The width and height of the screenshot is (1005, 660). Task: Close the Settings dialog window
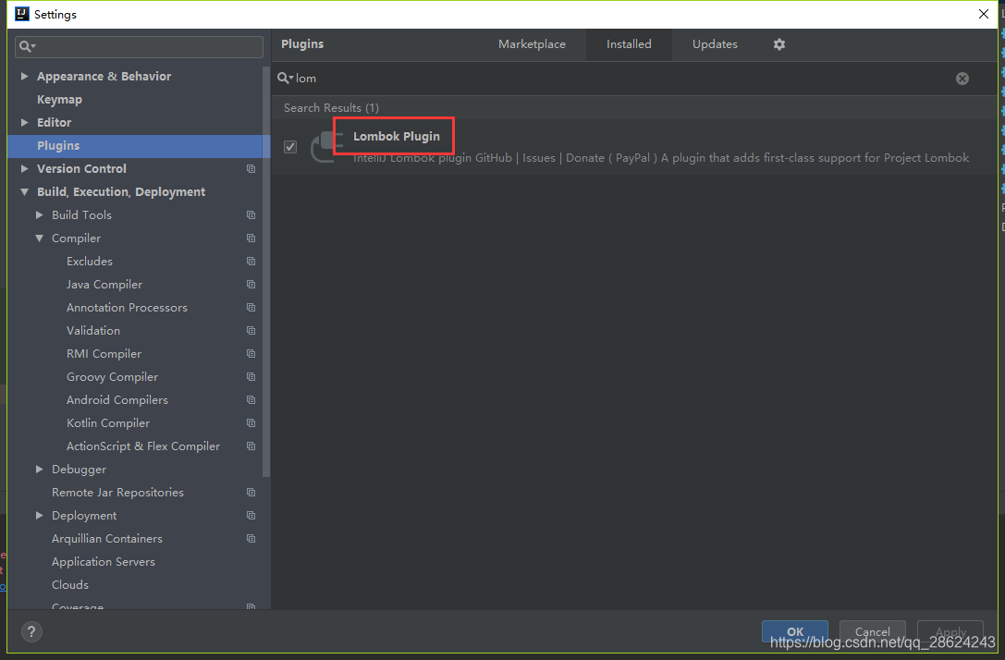pyautogui.click(x=983, y=14)
